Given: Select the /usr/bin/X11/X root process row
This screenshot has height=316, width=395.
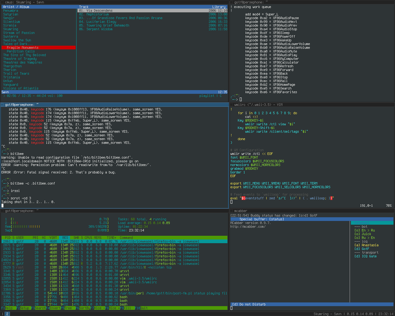Looking at the screenshot, I should click(114, 267).
